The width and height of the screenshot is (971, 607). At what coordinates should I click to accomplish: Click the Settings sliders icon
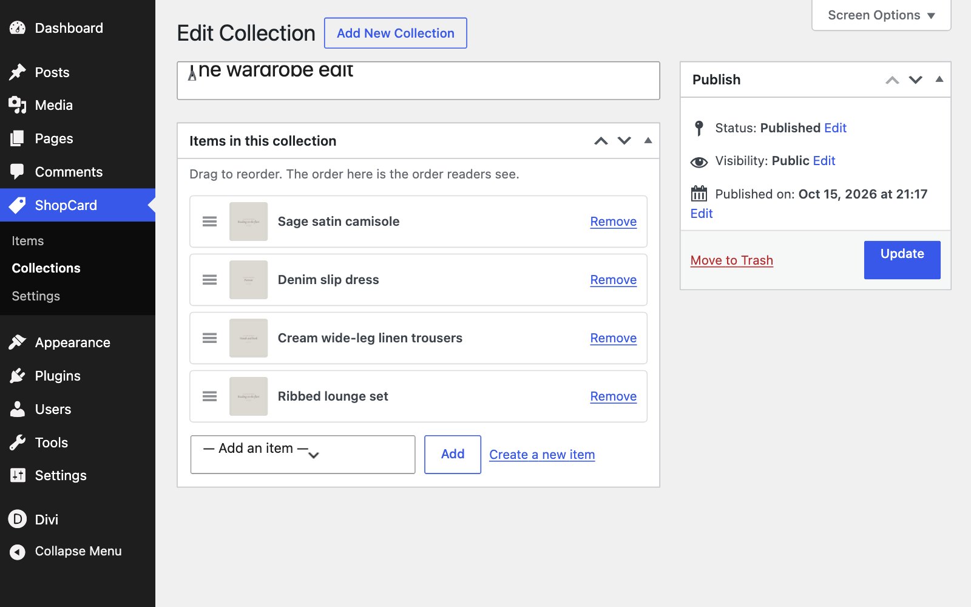click(18, 475)
